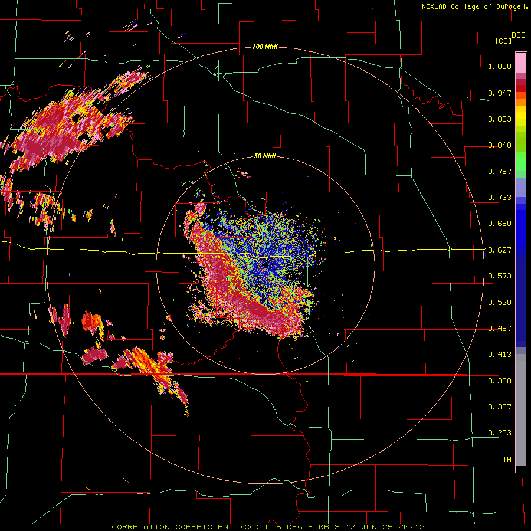The width and height of the screenshot is (531, 531).
Task: Click the DCC [CC] legend title
Action: pyautogui.click(x=510, y=38)
